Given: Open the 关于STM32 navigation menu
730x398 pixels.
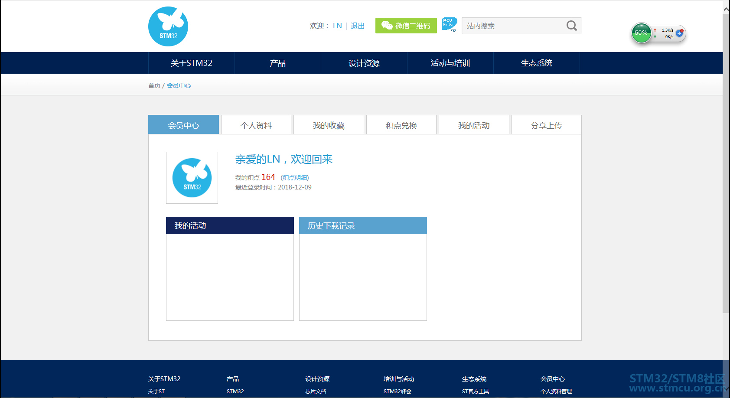Looking at the screenshot, I should tap(192, 63).
